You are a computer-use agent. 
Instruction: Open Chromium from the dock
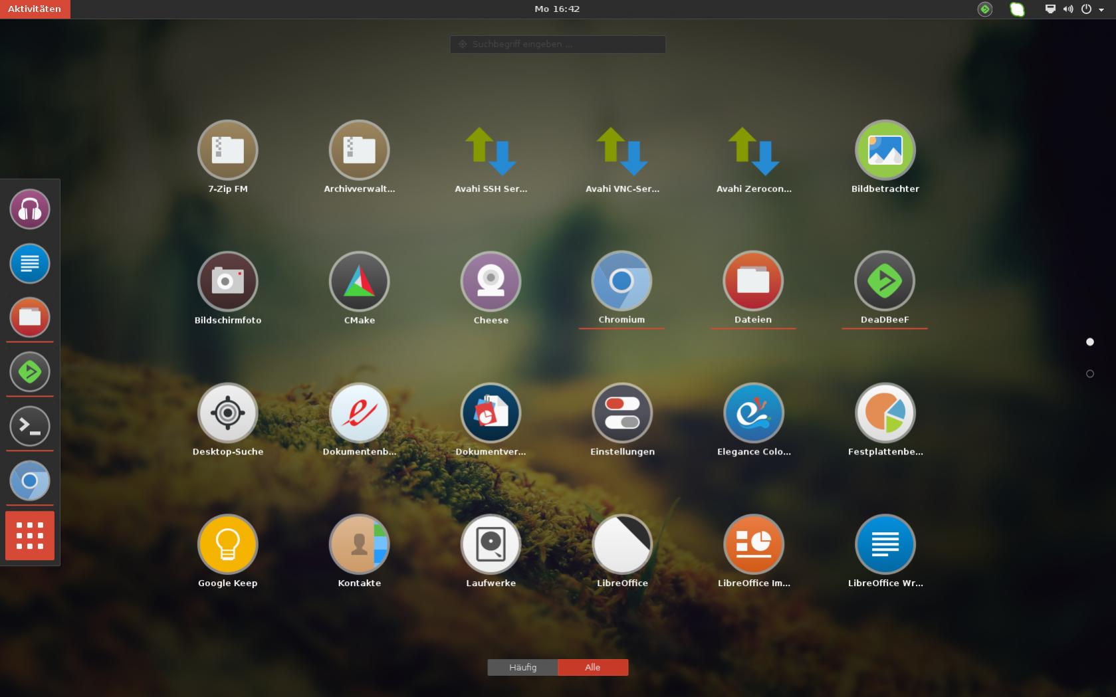(30, 481)
